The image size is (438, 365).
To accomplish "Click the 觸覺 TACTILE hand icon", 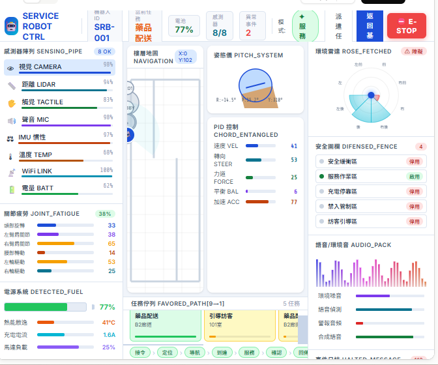I will click(x=12, y=104).
